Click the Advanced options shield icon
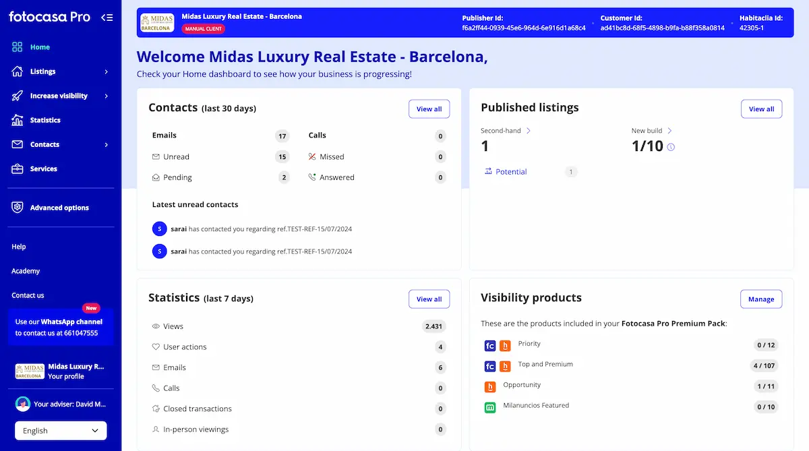Screen dimensions: 809x451 [x=18, y=208]
